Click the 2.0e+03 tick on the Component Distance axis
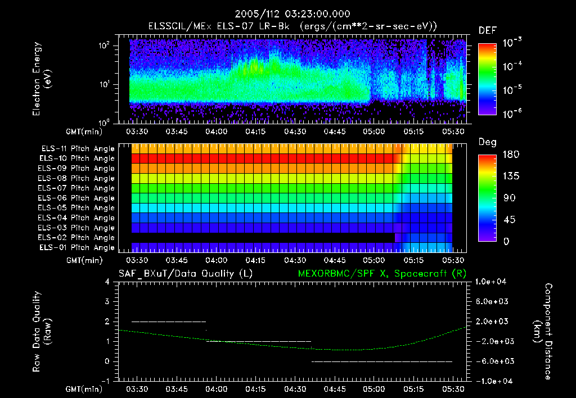The image size is (576, 398). tap(492, 321)
